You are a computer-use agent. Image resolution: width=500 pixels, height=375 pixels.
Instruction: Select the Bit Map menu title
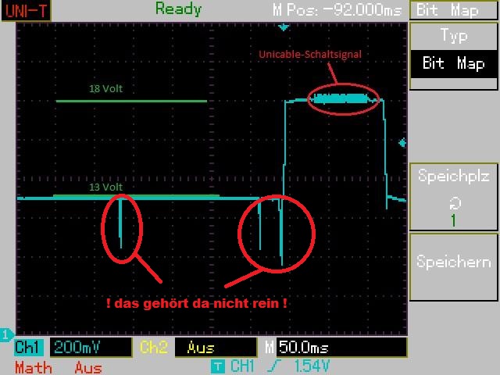click(x=454, y=10)
